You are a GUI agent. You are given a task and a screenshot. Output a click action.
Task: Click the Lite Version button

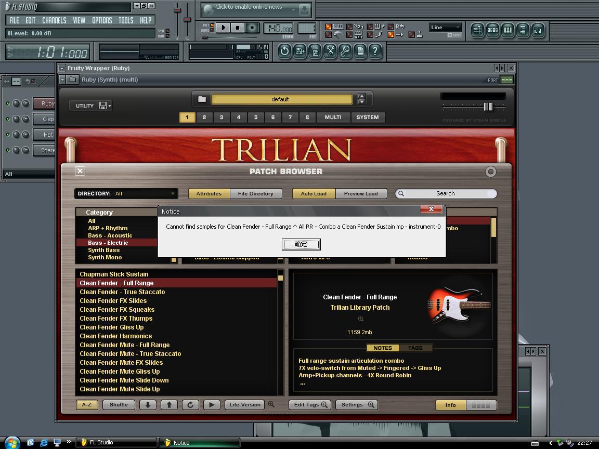pos(245,405)
